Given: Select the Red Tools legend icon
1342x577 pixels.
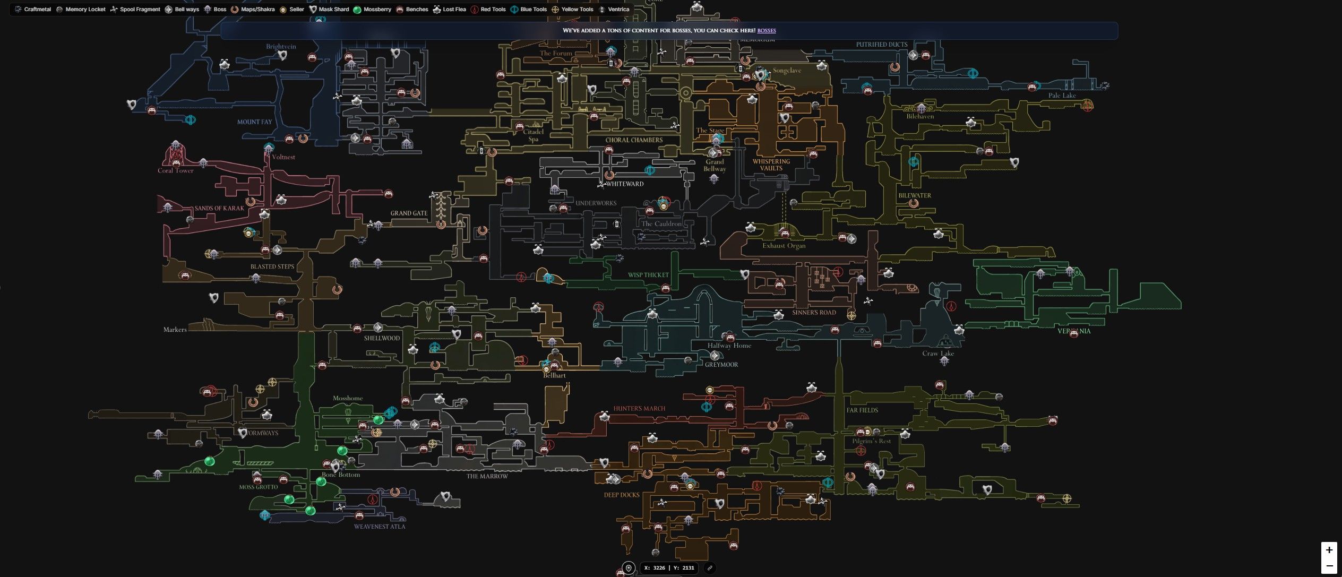Looking at the screenshot, I should (x=474, y=9).
